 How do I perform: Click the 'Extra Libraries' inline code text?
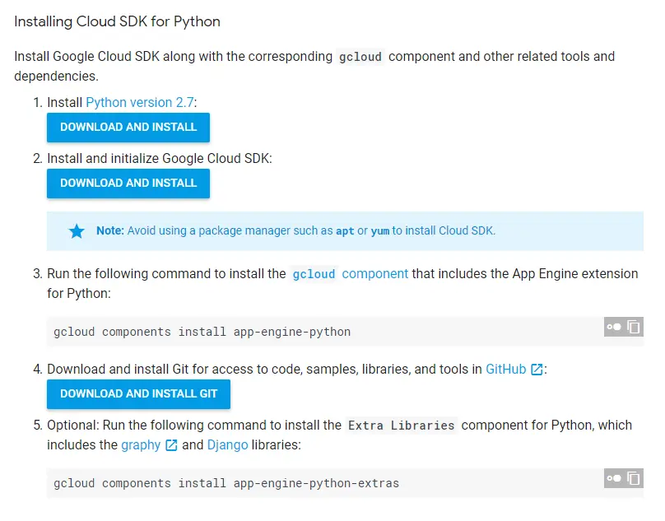click(401, 426)
